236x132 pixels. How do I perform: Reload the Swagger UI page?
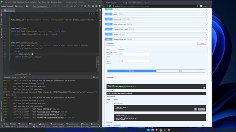(x=110, y=6)
